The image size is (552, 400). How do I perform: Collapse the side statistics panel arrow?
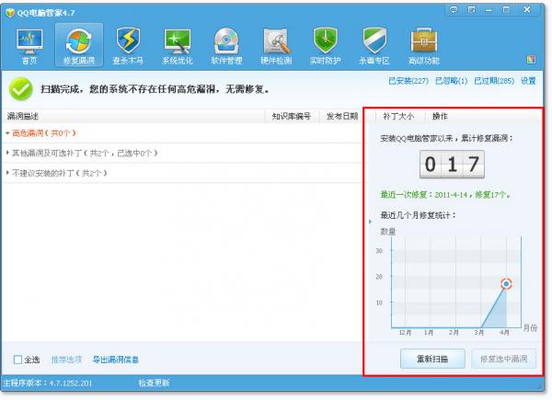tap(370, 222)
